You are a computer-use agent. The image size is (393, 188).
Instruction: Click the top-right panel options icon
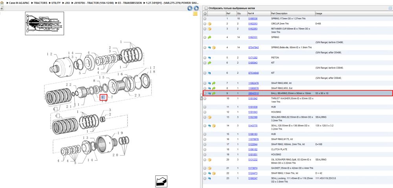click(x=390, y=8)
